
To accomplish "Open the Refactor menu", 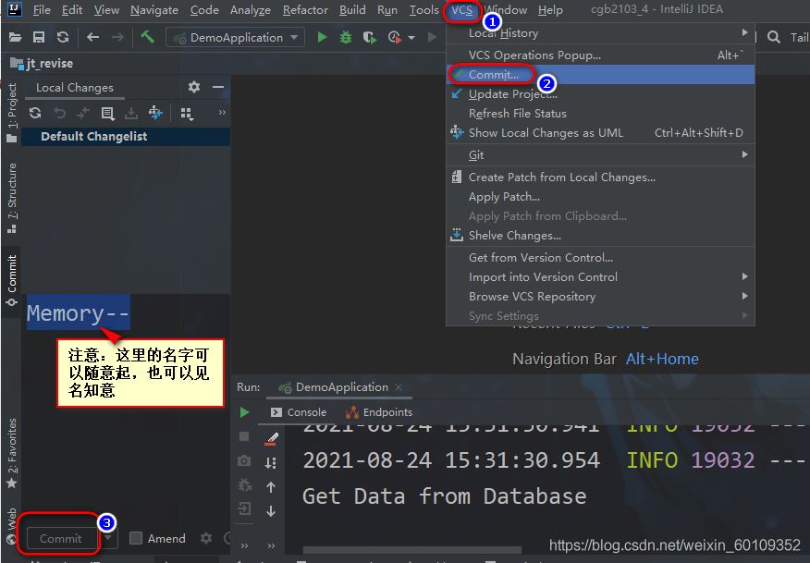I will (x=305, y=10).
